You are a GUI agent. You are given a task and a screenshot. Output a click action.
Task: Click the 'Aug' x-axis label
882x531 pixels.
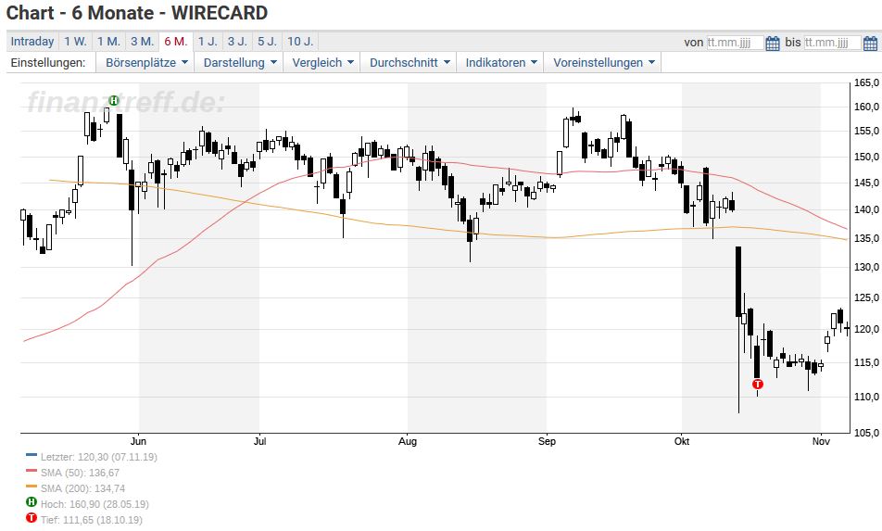point(408,441)
